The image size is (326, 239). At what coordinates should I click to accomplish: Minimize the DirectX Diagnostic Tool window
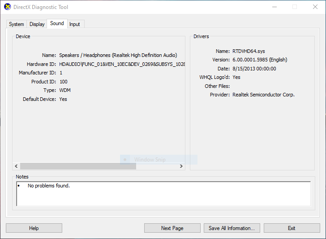tap(275, 7)
